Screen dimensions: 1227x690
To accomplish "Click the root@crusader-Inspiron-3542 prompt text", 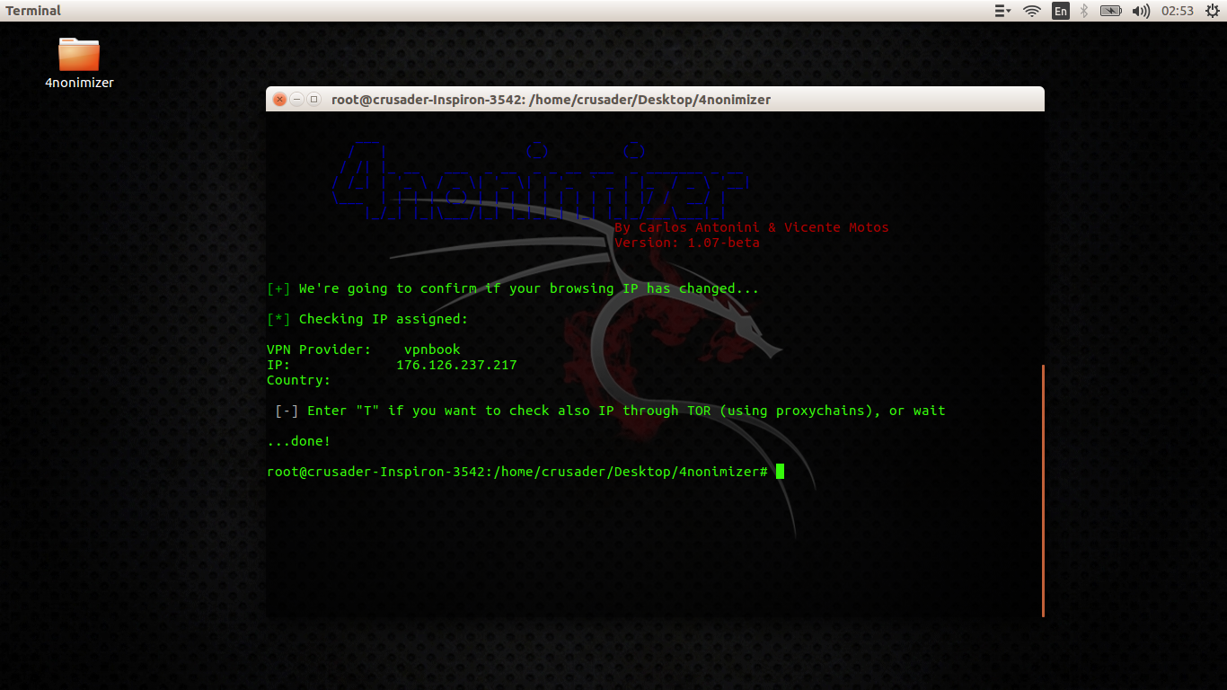I will click(517, 472).
